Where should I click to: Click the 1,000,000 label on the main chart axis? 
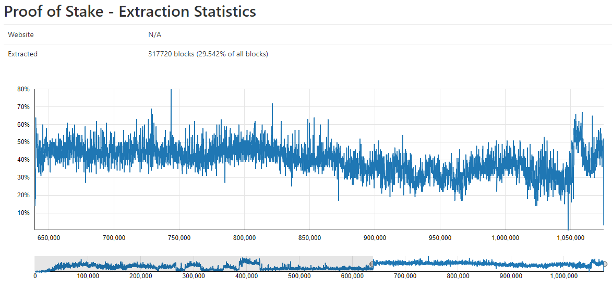pos(505,237)
